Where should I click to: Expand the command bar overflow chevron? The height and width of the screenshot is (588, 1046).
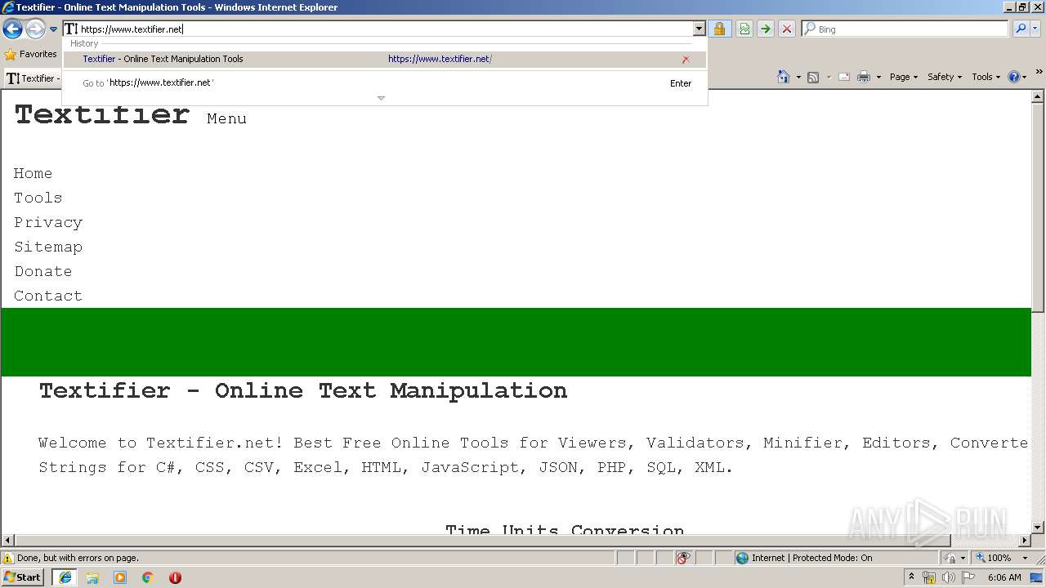pyautogui.click(x=1039, y=73)
